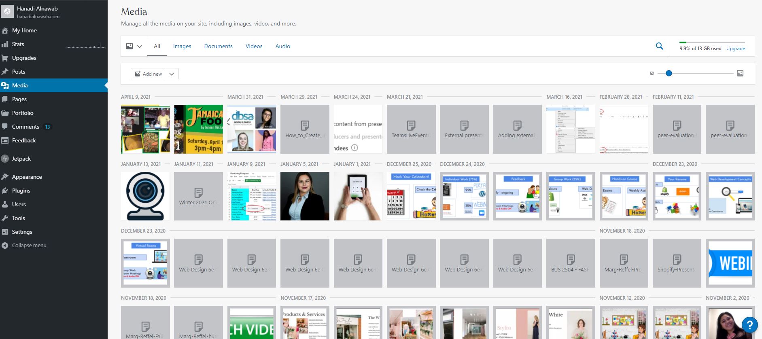
Task: Filter media by Videos
Action: click(x=254, y=46)
